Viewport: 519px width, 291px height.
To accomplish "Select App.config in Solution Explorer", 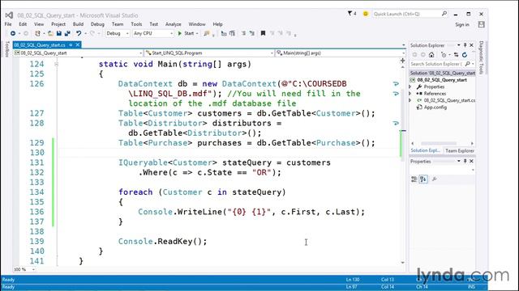I will pyautogui.click(x=435, y=108).
